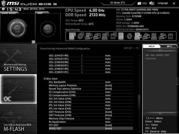Screen dimensions: 179x134
Task: Select the tIOL (CHB/D0/R0) row label
Action: 59,62
